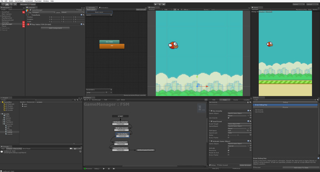Toggle Every Frame under Send Event
This screenshot has height=172, width=320.
pyautogui.click(x=228, y=138)
